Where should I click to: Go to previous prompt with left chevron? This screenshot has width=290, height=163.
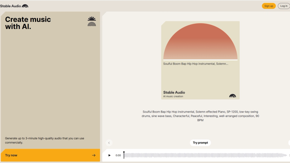pyautogui.click(x=109, y=143)
